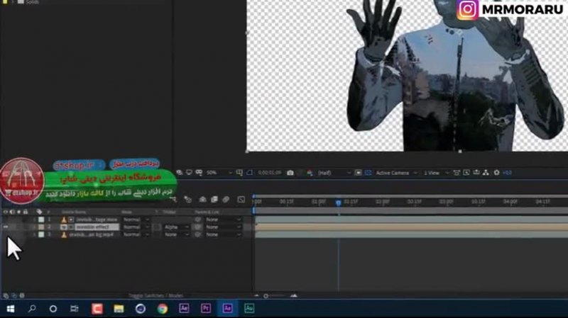Screen dimensions: 568x318
Task: Toggle visibility eye of layer 2
Action: click(6, 227)
